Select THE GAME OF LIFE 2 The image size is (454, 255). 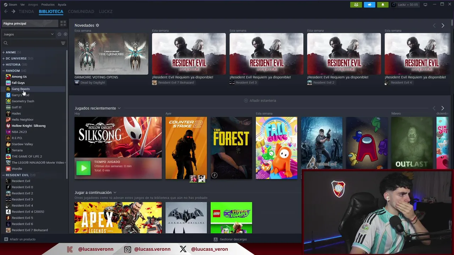pyautogui.click(x=27, y=157)
